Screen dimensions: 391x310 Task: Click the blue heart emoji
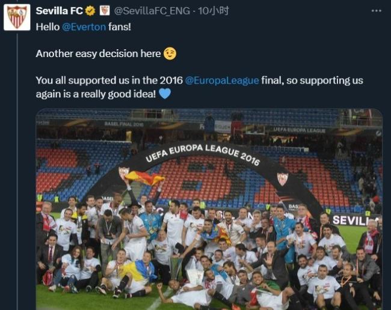[x=165, y=94]
